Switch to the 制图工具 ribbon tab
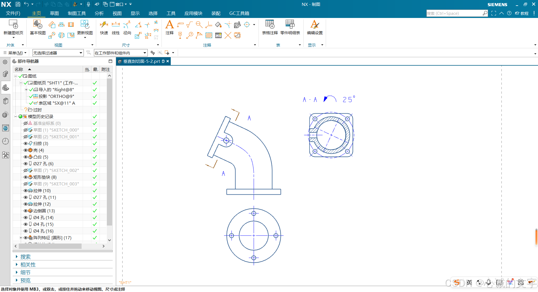 [x=77, y=13]
